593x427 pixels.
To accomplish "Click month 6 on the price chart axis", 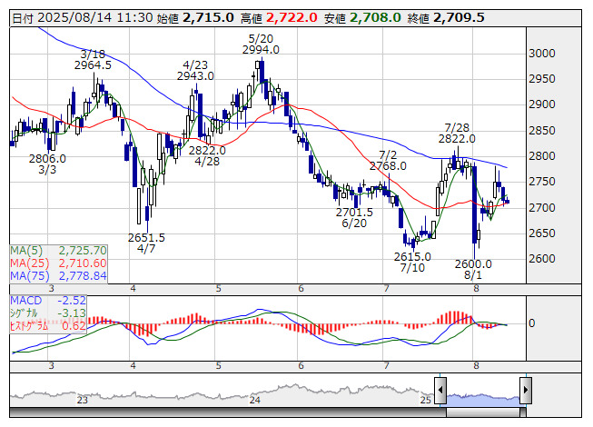I will (301, 289).
